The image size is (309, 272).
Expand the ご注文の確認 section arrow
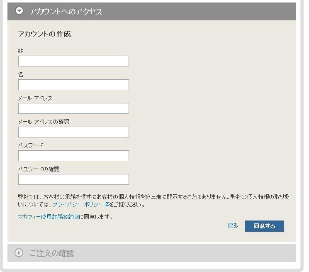click(19, 252)
